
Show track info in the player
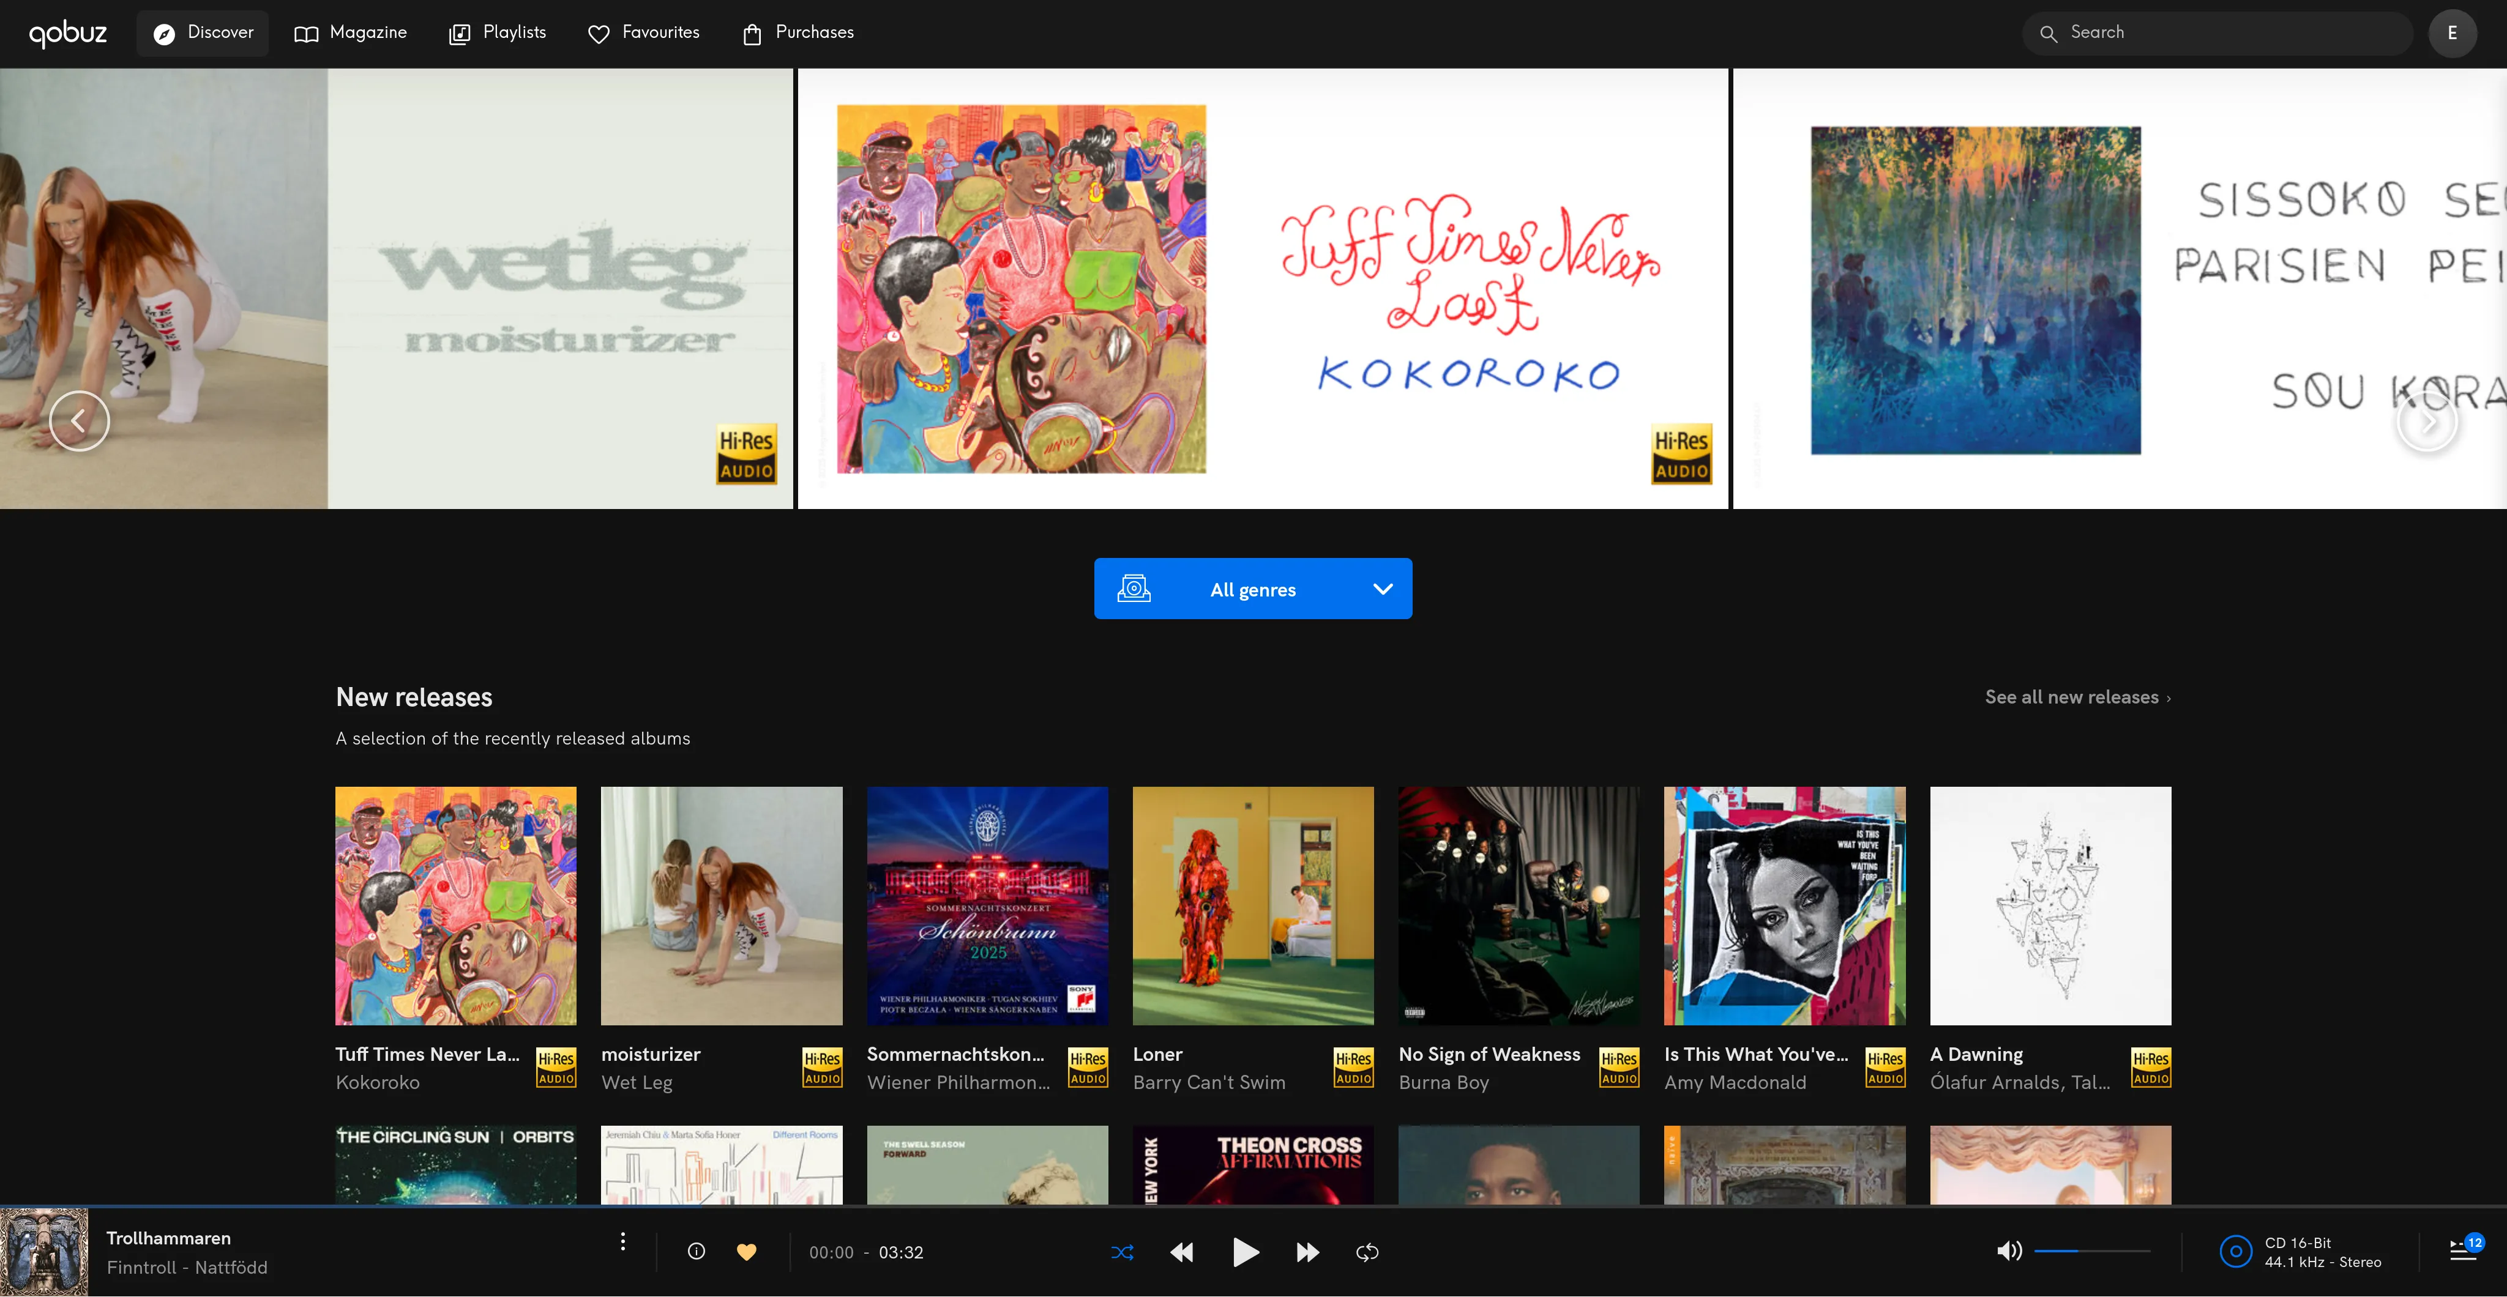tap(696, 1251)
